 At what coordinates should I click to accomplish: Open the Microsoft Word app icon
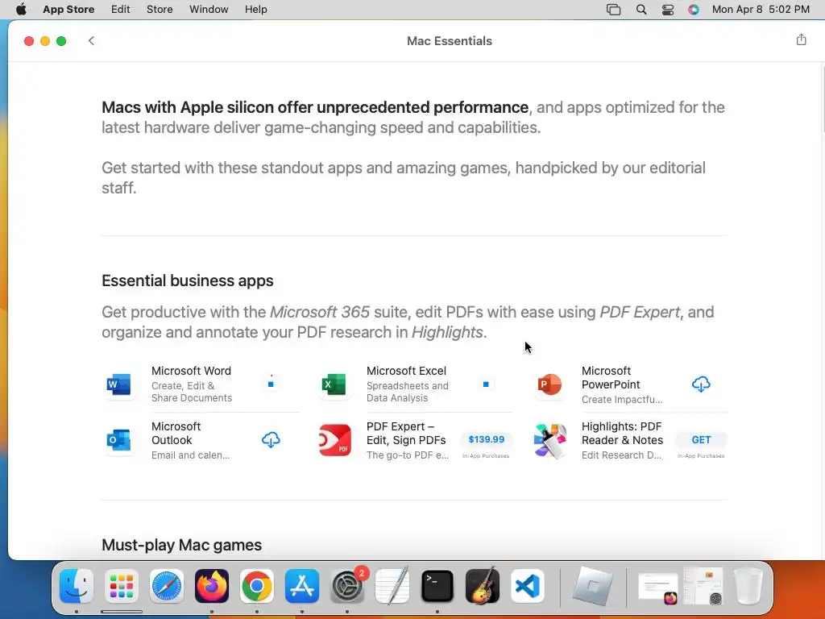[119, 384]
